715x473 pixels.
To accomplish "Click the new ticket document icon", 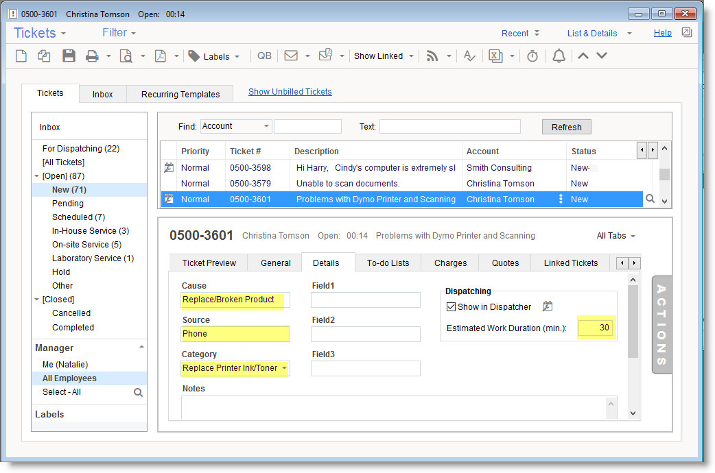I will (21, 56).
